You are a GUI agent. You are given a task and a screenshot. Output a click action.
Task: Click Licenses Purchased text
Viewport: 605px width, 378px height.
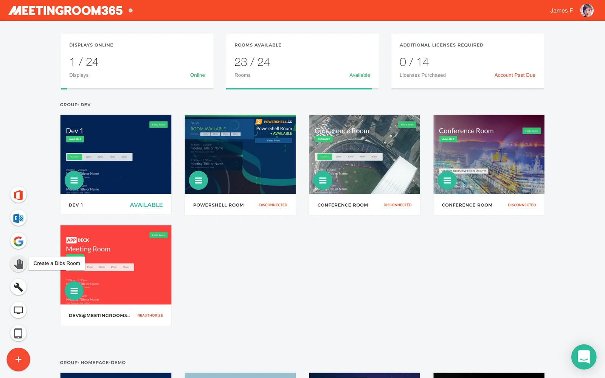(x=423, y=75)
